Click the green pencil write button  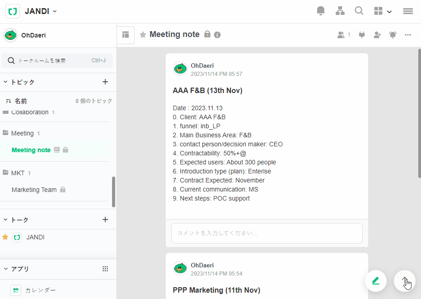pos(376,281)
